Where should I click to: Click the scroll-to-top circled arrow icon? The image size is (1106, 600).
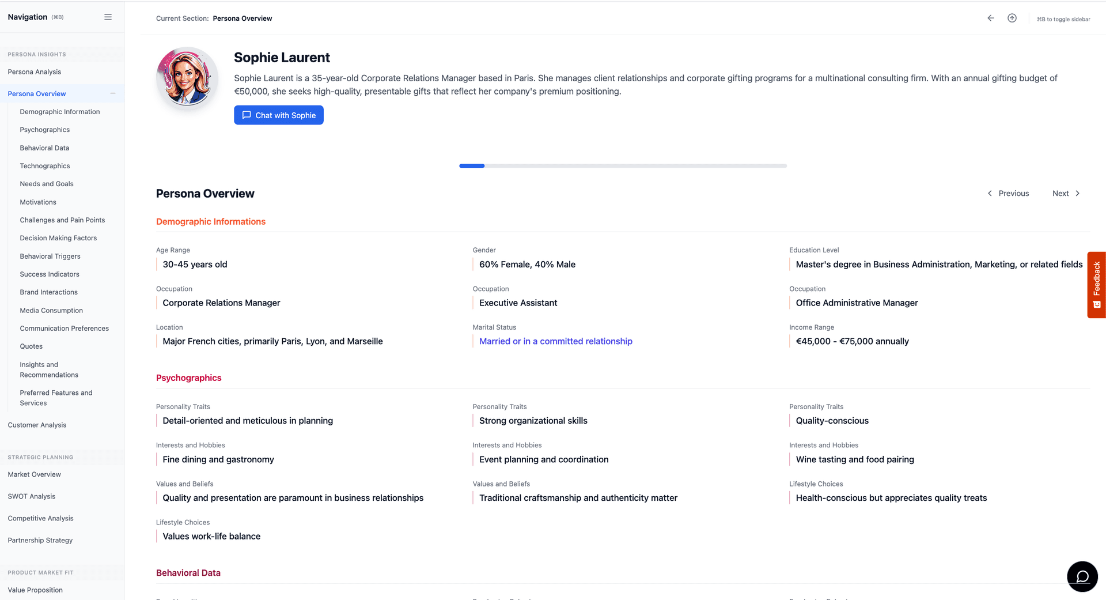click(x=1012, y=18)
